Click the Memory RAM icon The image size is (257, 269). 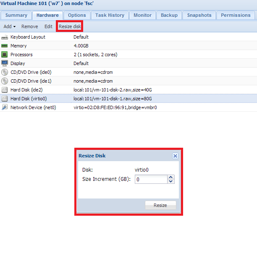5,46
